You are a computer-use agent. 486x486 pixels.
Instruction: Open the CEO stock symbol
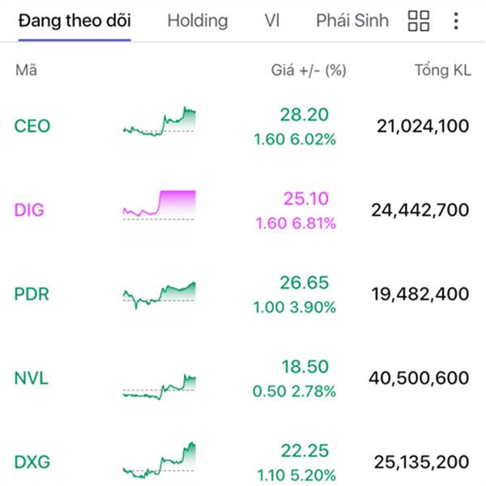click(x=32, y=126)
